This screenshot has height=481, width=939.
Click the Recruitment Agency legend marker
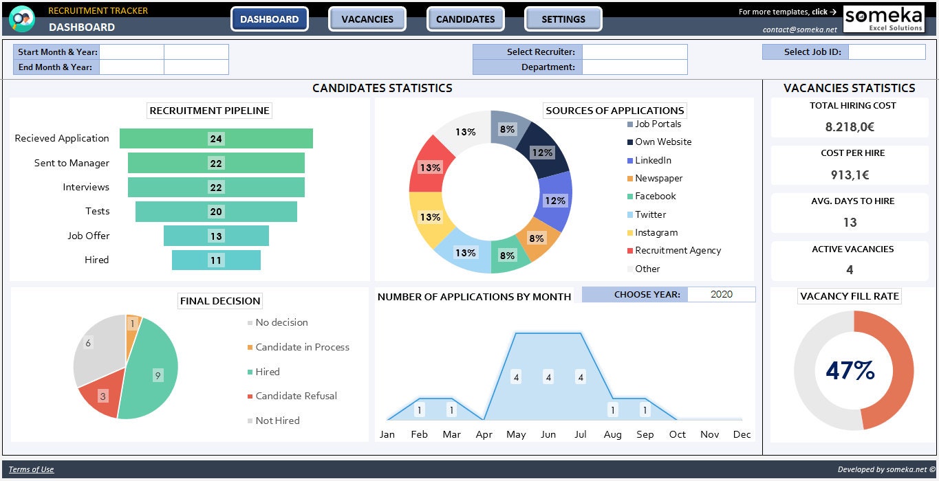point(630,251)
